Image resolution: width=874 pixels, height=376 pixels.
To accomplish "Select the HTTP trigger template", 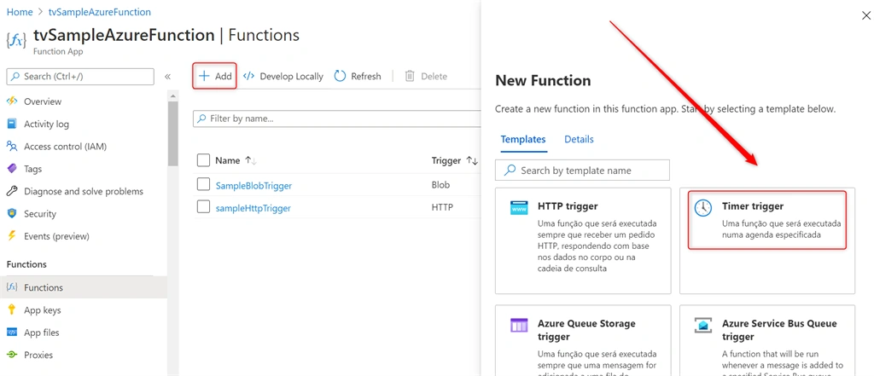I will (x=583, y=240).
